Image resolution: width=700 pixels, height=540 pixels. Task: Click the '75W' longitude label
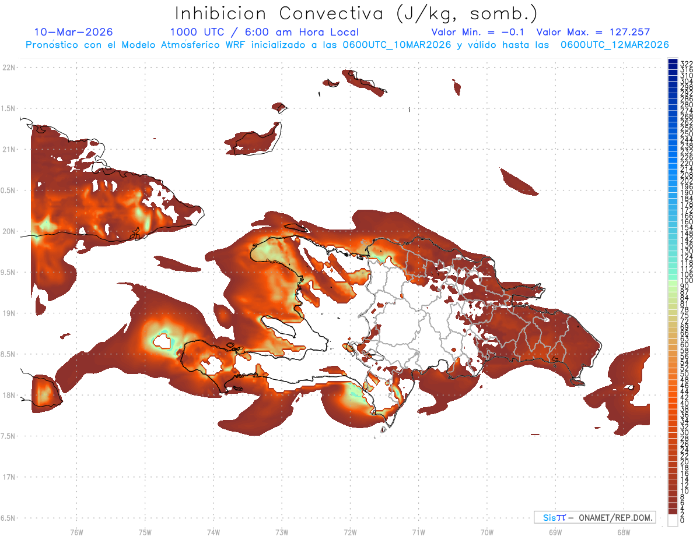coord(145,531)
